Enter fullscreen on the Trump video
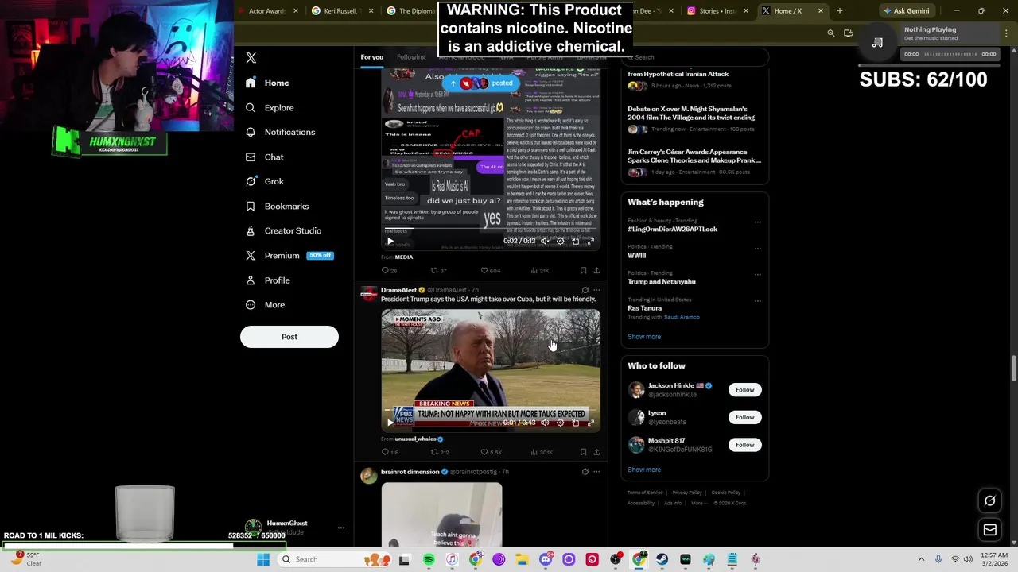The height and width of the screenshot is (572, 1018). pos(590,423)
